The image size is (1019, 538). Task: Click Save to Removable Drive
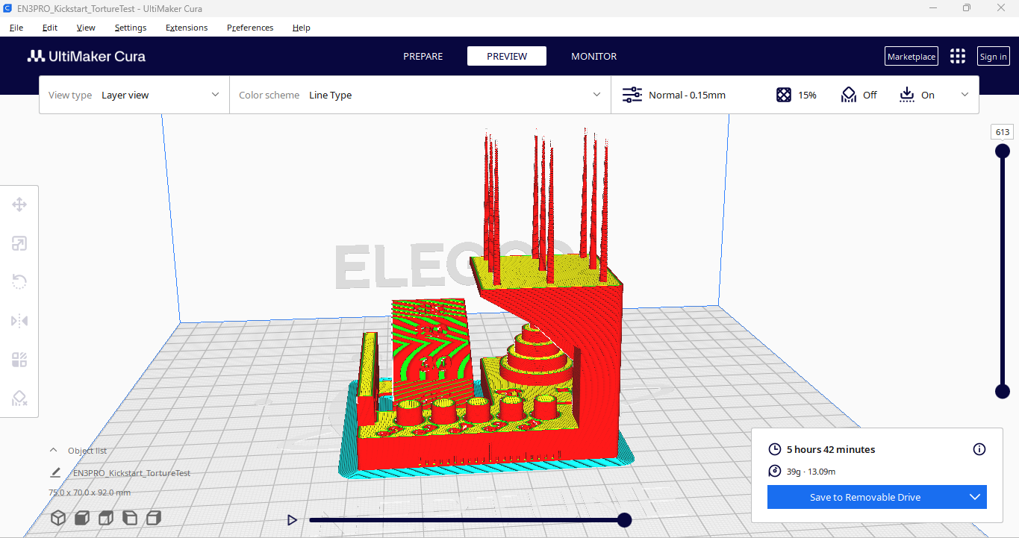[x=865, y=497]
